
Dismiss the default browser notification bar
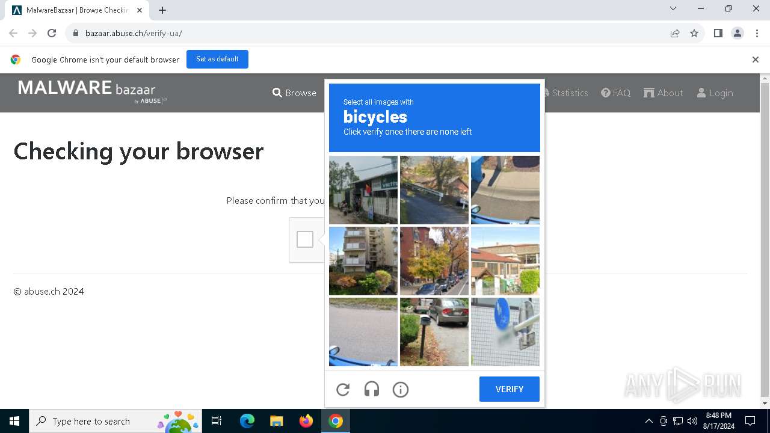pyautogui.click(x=756, y=60)
